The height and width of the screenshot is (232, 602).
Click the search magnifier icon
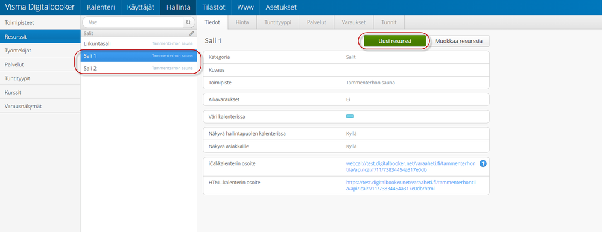188,22
